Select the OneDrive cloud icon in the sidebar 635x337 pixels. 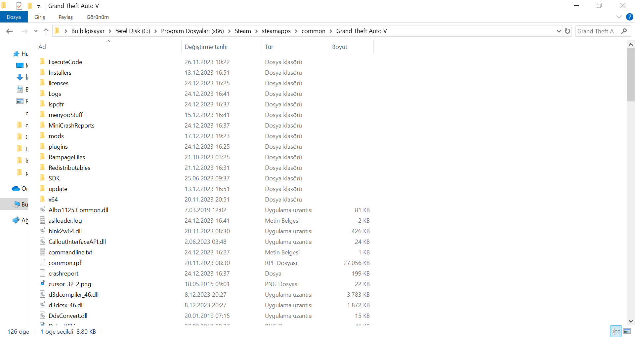click(x=16, y=188)
